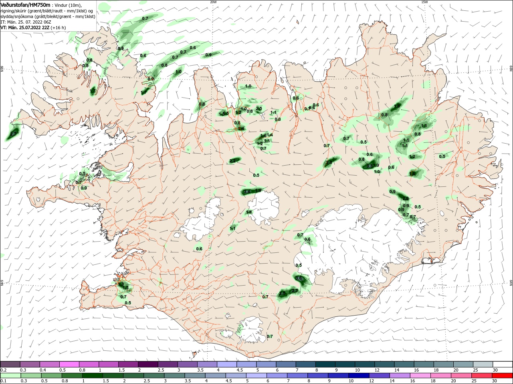
Task: Pick the gray-green swatch between 3 and 3.5 lower row
Action: pyautogui.click(x=174, y=376)
